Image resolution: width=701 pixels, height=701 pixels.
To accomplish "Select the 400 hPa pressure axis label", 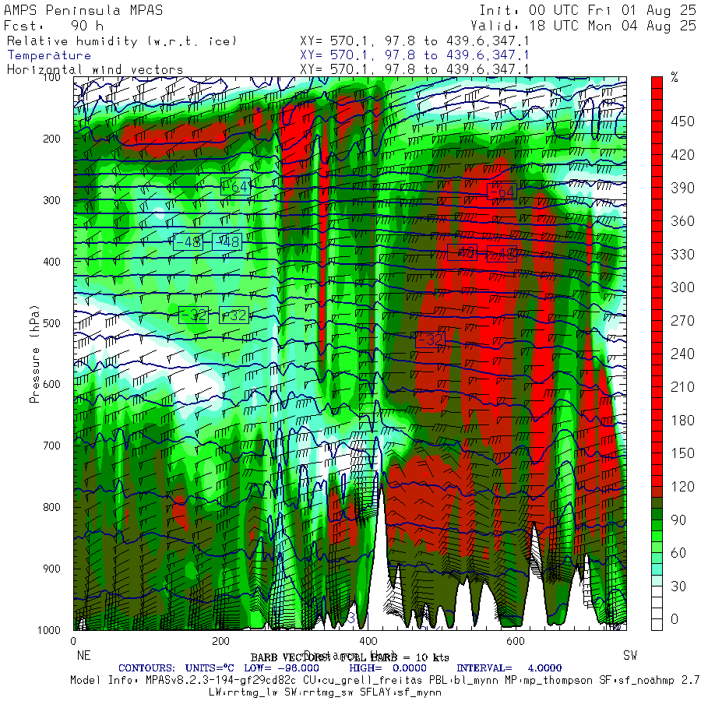I will click(x=52, y=262).
